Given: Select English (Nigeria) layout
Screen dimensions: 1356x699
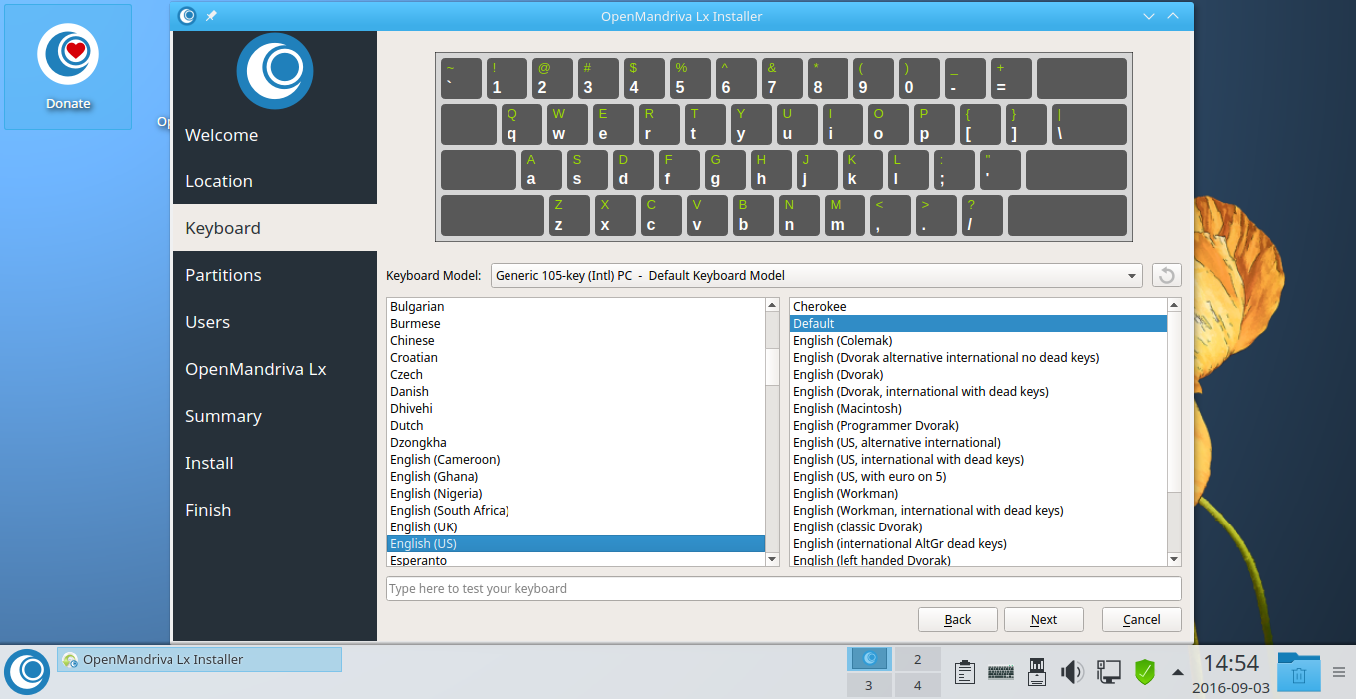Looking at the screenshot, I should point(575,493).
